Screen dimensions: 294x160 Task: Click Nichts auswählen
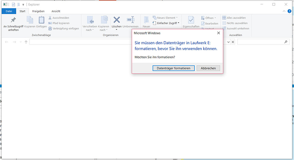click(235, 23)
